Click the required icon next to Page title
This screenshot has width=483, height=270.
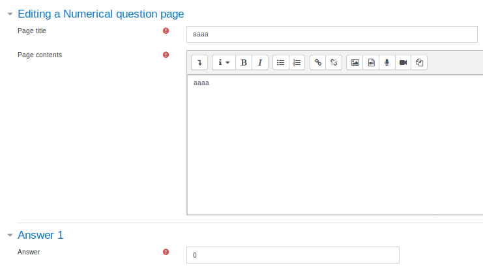tap(166, 31)
